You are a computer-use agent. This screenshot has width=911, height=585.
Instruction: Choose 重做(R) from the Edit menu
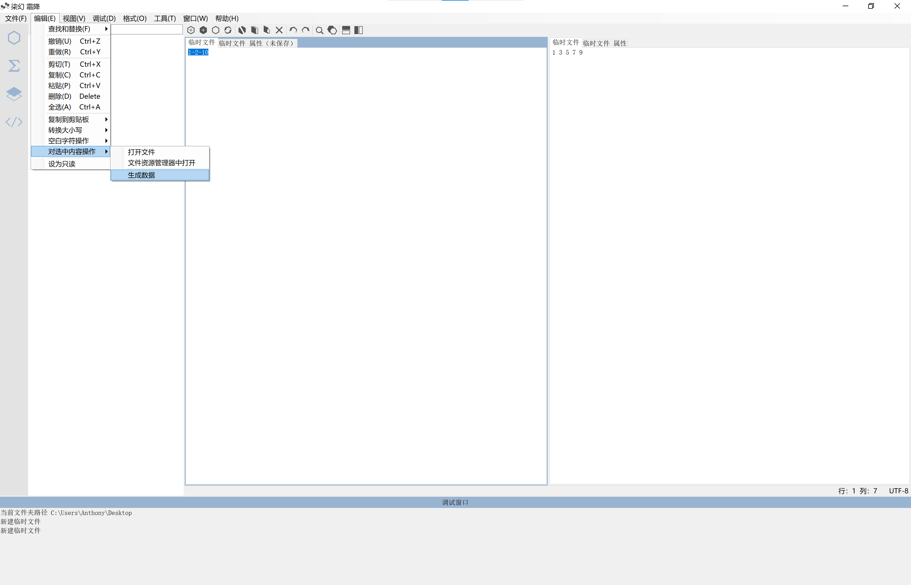[x=71, y=52]
